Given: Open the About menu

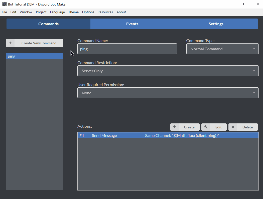Looking at the screenshot, I should [x=121, y=12].
